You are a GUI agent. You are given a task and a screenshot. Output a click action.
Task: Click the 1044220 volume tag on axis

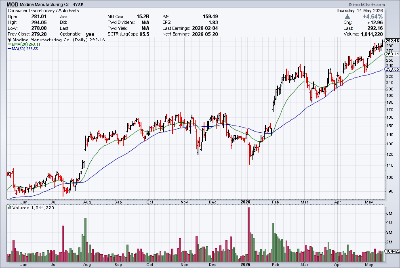392,251
